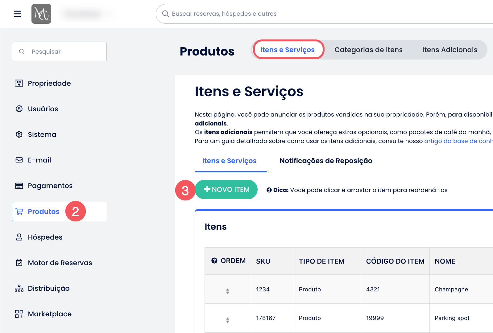This screenshot has height=333, width=493.
Task: Click the property logo thumbnail
Action: (x=41, y=14)
